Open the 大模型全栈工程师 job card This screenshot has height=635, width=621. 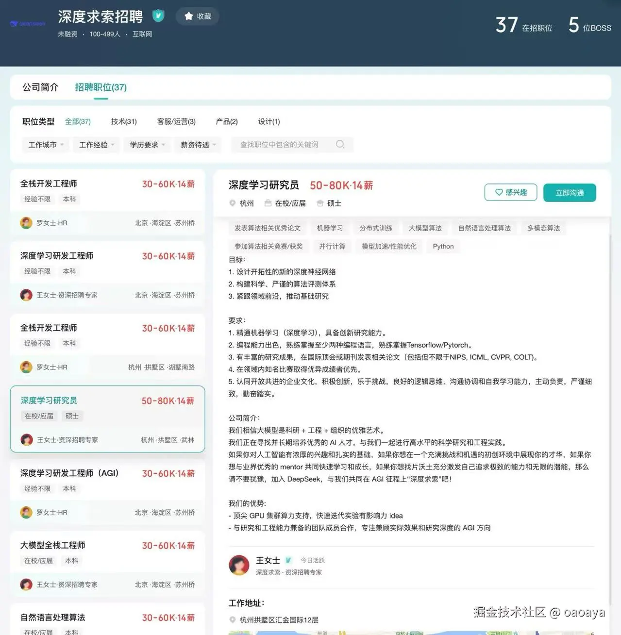click(107, 564)
